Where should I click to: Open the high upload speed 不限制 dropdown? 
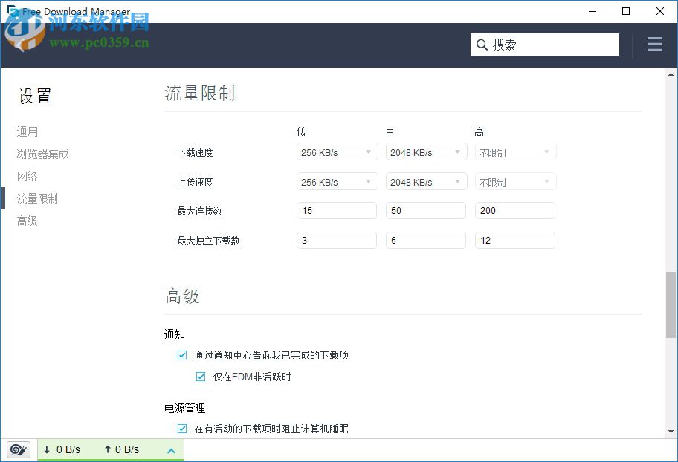[515, 181]
